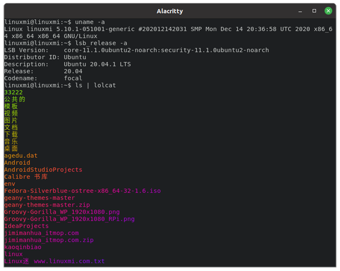Close the Alacritty window

click(329, 11)
